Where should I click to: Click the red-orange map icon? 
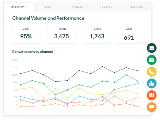[152, 95]
